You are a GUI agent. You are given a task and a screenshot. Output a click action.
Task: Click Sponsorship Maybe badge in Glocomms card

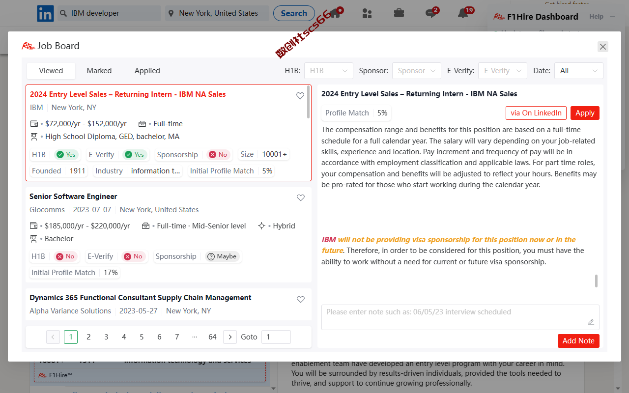click(222, 256)
